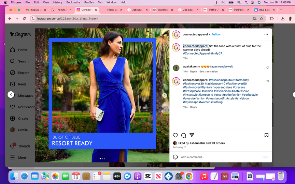Screen dimensions: 295x184
Task: Like agatakvonm's comment
Action: (x=268, y=68)
